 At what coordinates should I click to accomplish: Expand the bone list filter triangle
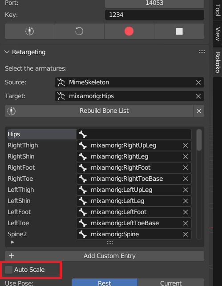coord(12,242)
